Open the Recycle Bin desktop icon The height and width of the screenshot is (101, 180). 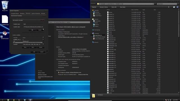click(5, 6)
